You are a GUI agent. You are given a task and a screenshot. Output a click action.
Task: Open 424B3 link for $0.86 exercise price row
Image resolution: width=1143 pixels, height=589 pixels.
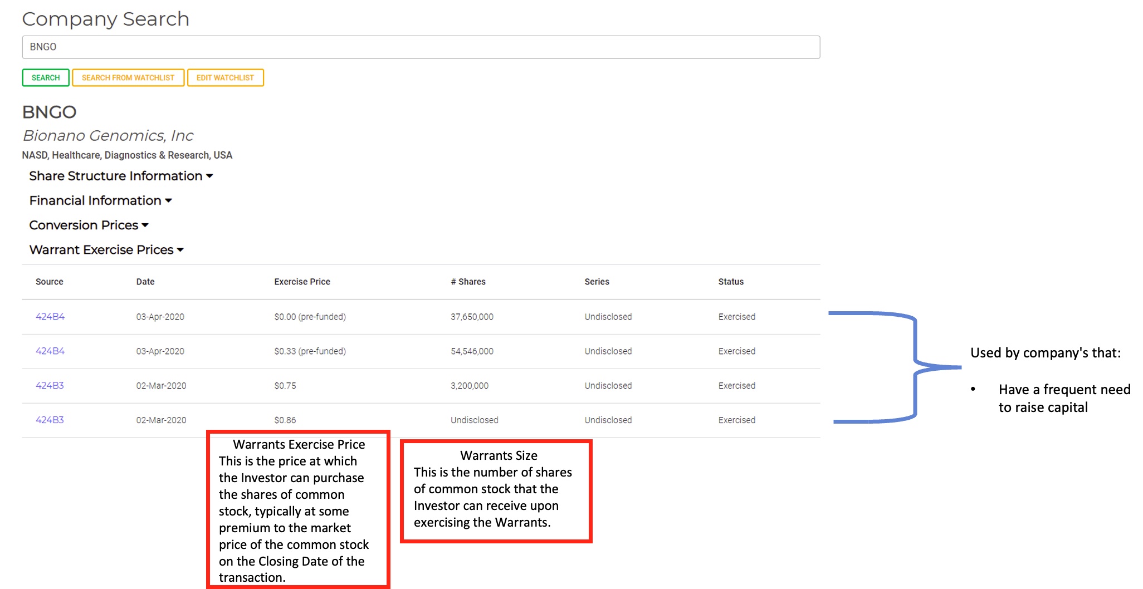(x=50, y=420)
